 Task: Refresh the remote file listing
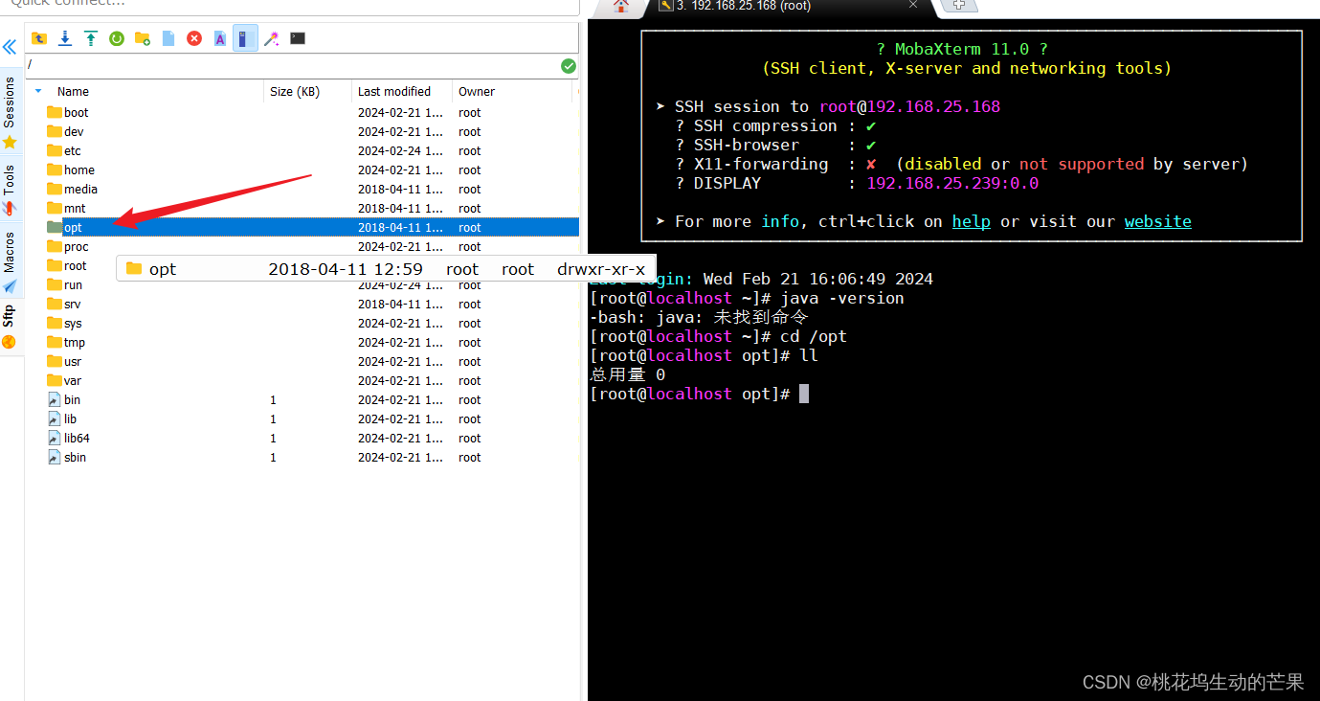(x=117, y=38)
